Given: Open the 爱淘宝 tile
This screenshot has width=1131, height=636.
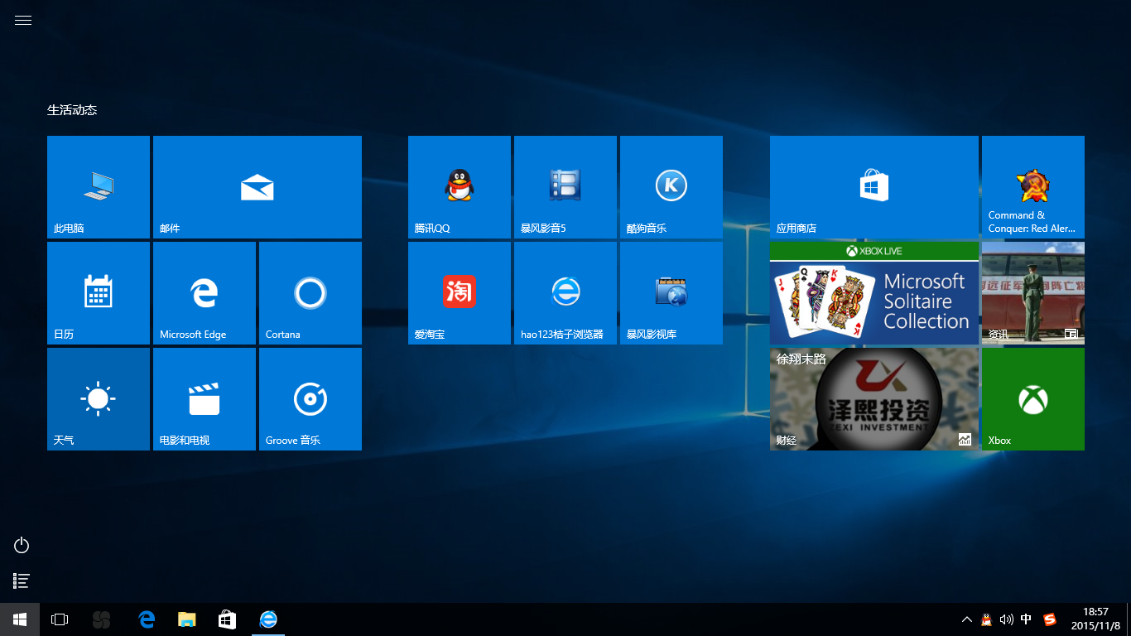Looking at the screenshot, I should 460,293.
